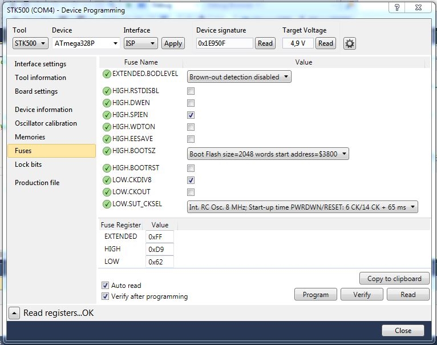Open Interface settings page
The width and height of the screenshot is (437, 345).
[41, 64]
